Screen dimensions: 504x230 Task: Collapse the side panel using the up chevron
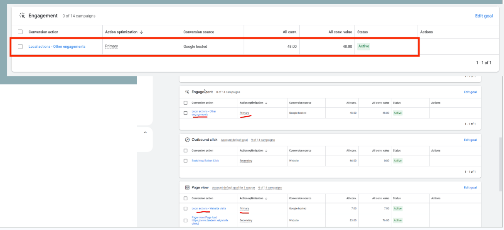[145, 132]
